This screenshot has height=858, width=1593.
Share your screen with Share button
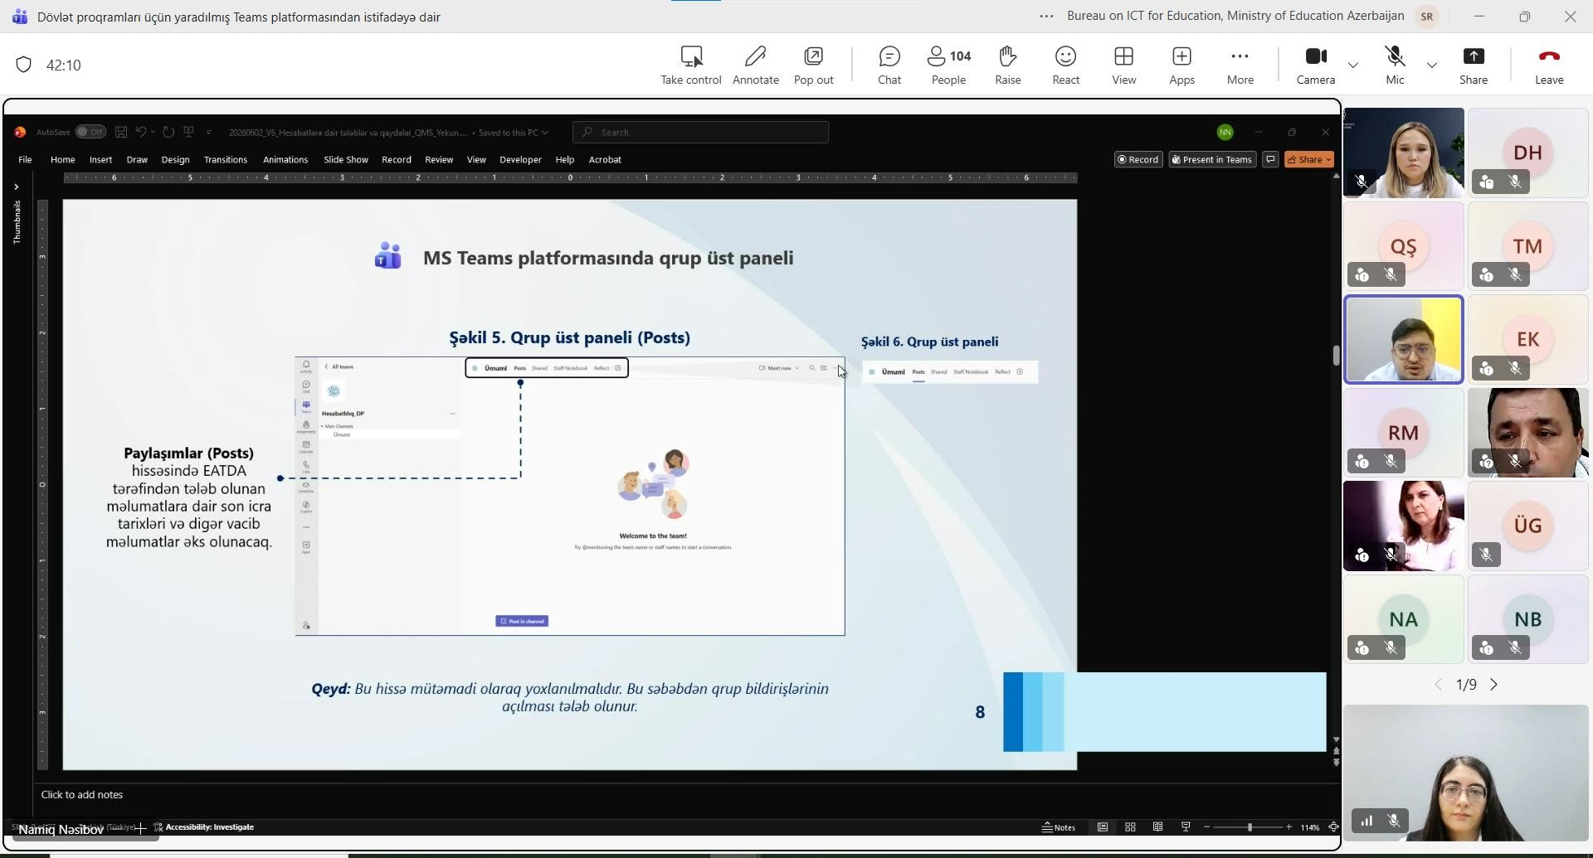click(x=1474, y=65)
